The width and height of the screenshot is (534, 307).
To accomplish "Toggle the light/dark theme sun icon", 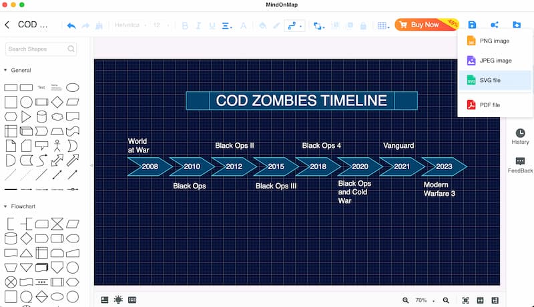I will click(x=118, y=300).
